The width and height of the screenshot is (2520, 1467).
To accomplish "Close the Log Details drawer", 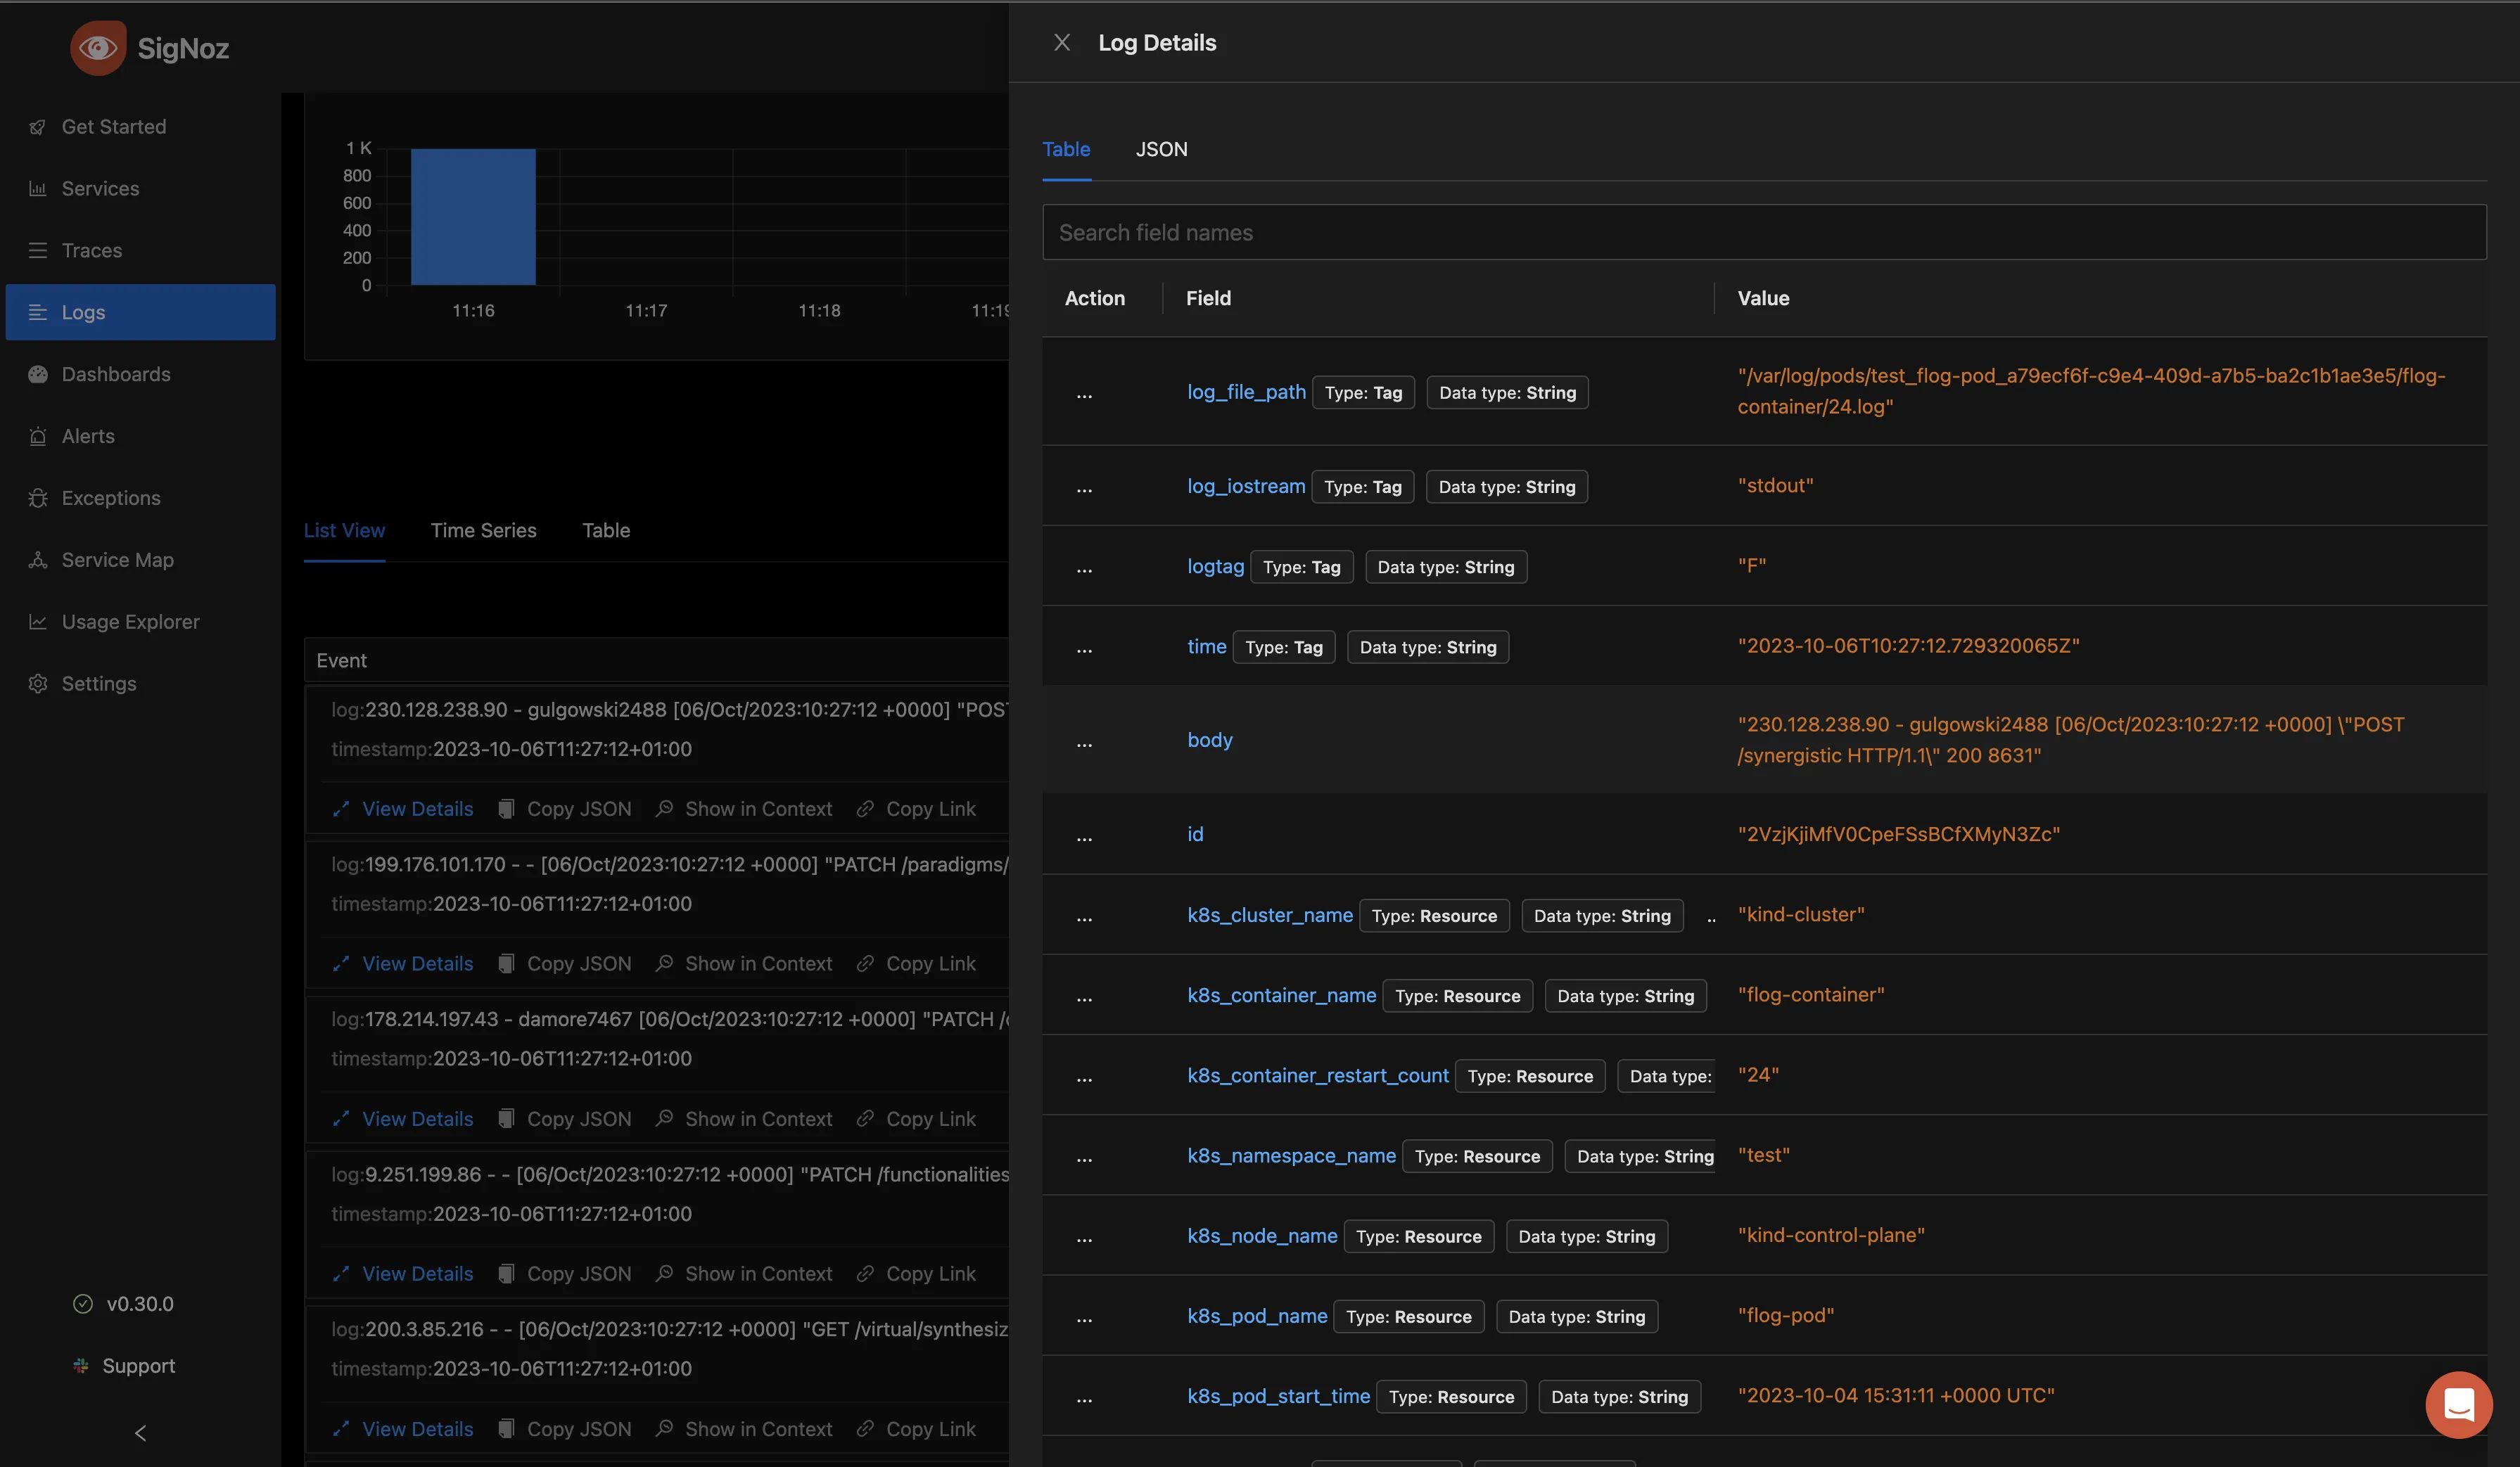I will tap(1062, 43).
